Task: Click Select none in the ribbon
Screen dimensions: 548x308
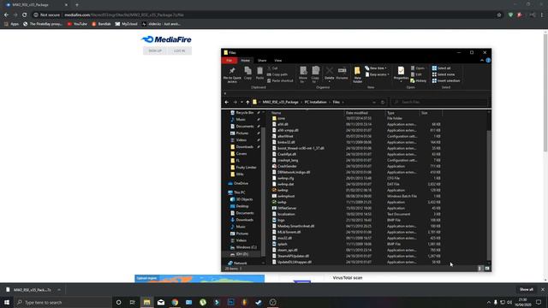Action: tap(444, 74)
